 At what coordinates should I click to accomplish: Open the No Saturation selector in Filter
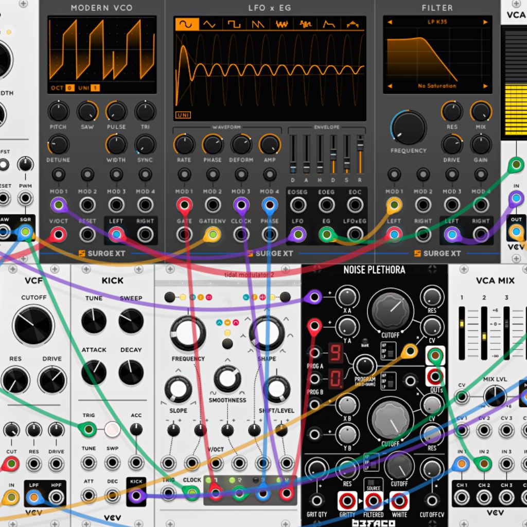[437, 86]
